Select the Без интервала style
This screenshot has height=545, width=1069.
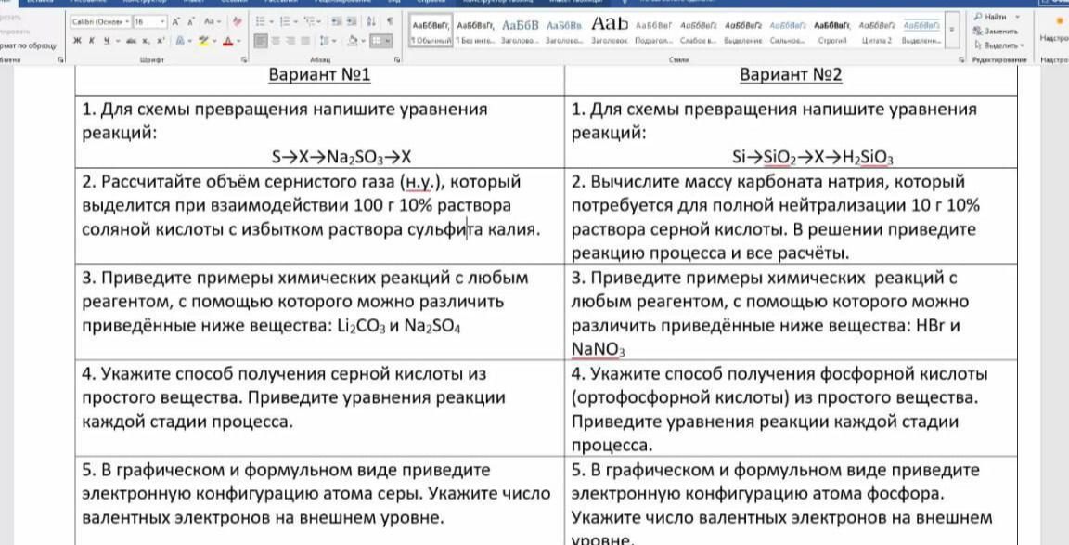(x=475, y=32)
